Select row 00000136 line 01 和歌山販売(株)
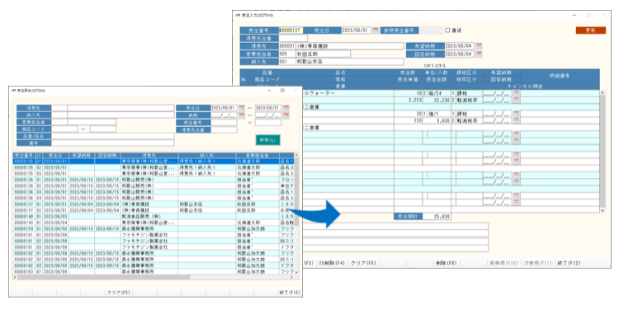619x309 pixels. coord(154,180)
